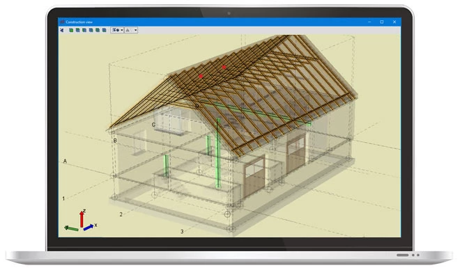This screenshot has height=268, width=460.
Task: Close the Construction view window
Action: pyautogui.click(x=394, y=22)
